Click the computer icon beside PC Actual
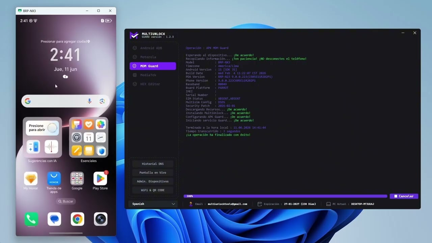The height and width of the screenshot is (243, 432). point(328,204)
